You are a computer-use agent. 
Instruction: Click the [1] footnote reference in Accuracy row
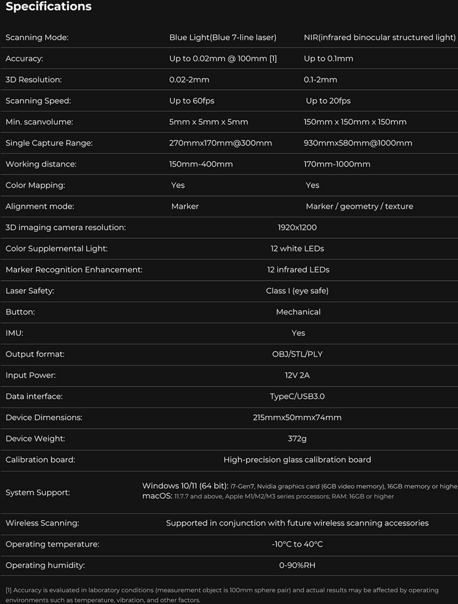[273, 59]
